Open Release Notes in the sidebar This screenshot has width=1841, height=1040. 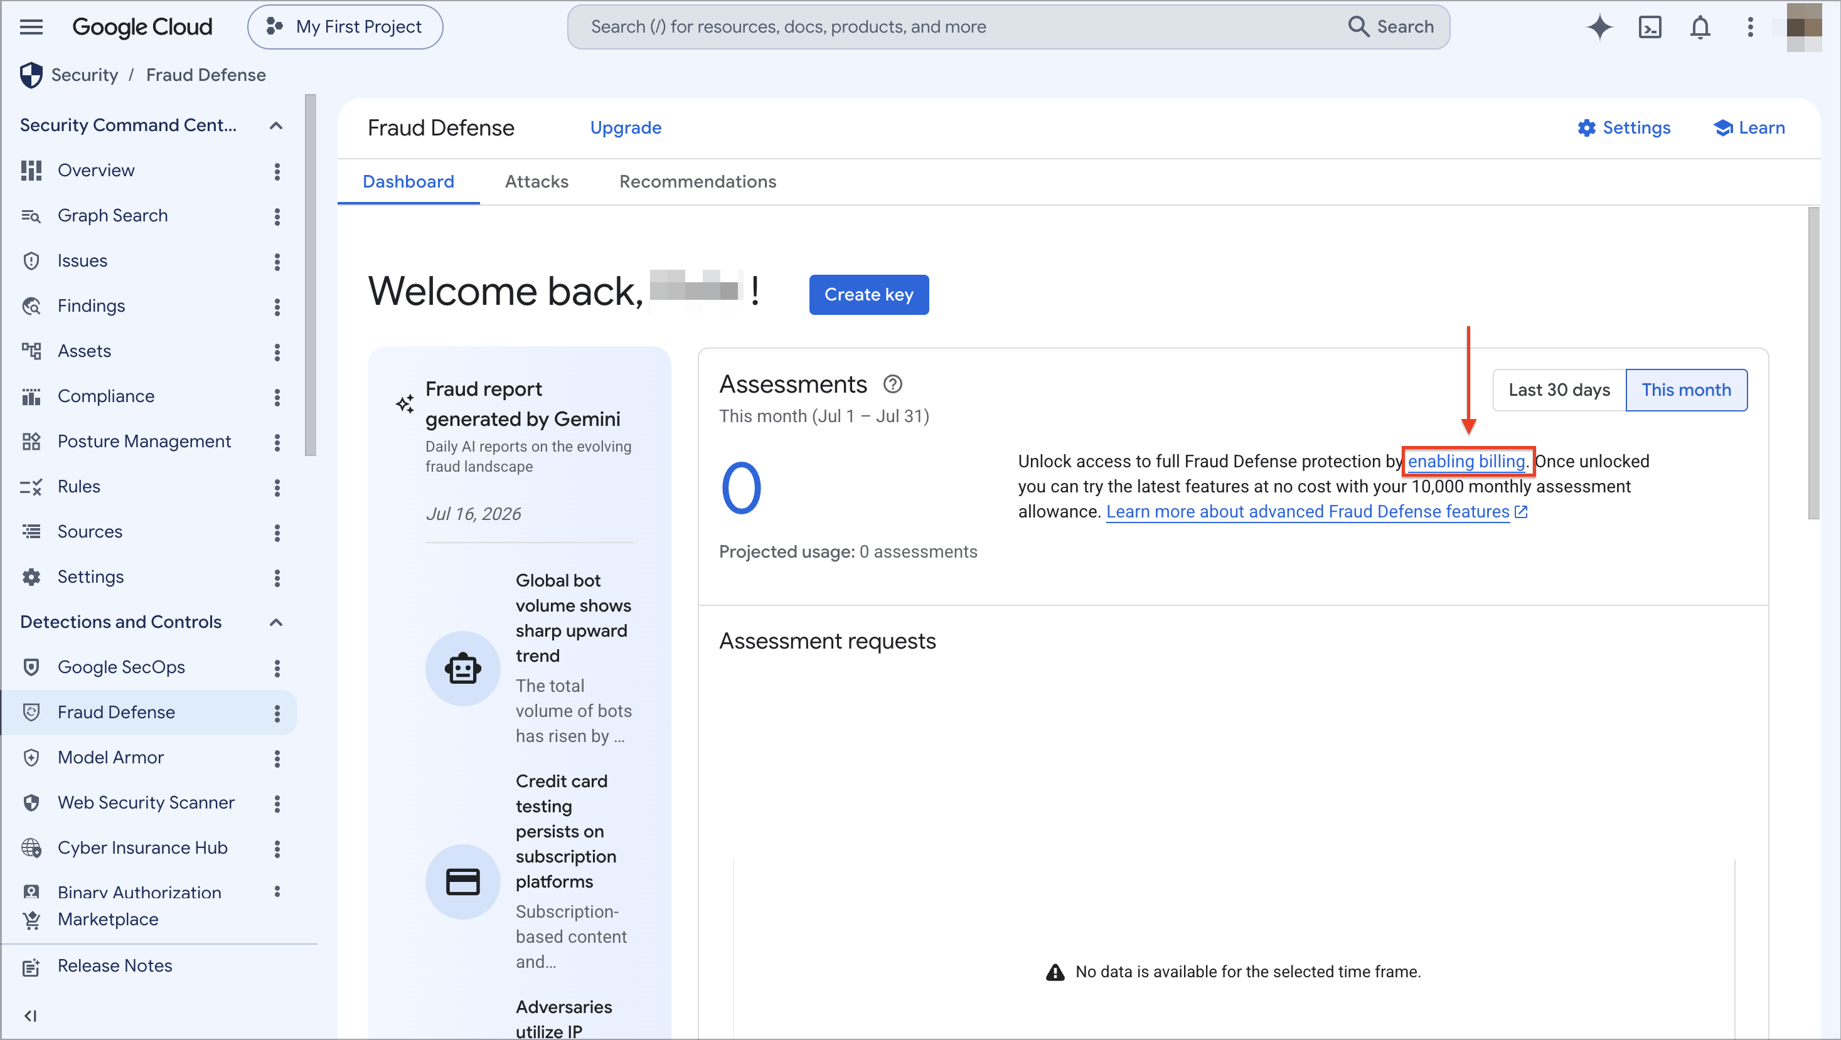114,966
